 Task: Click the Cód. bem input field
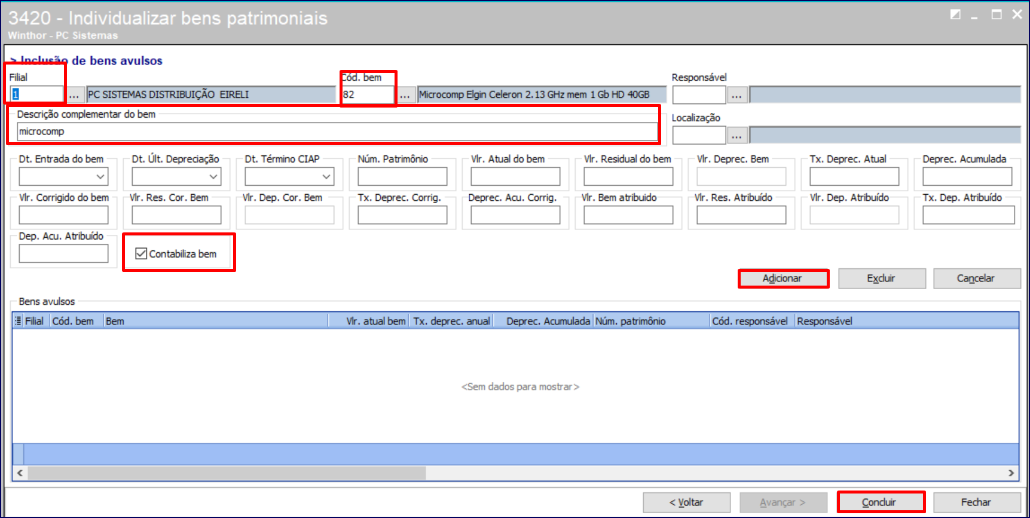click(368, 94)
